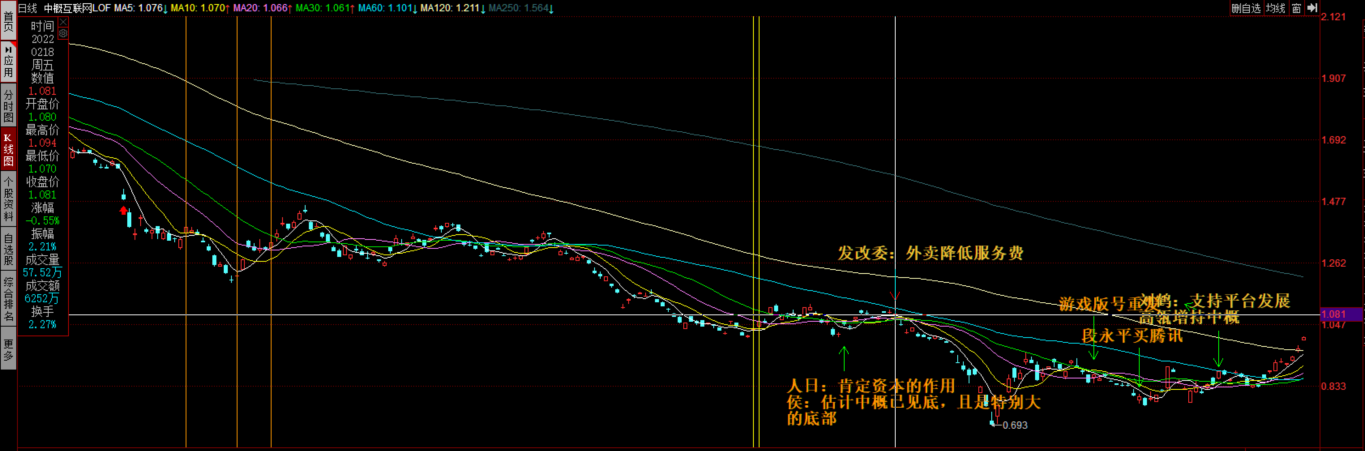
Task: Open the 应用 sidebar tab
Action: (x=8, y=62)
